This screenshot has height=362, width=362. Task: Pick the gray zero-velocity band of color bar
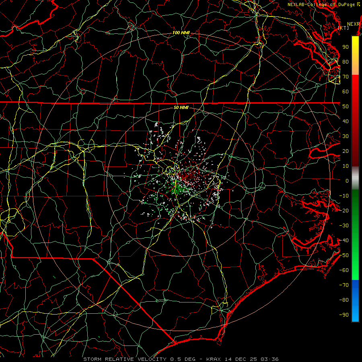click(x=355, y=178)
